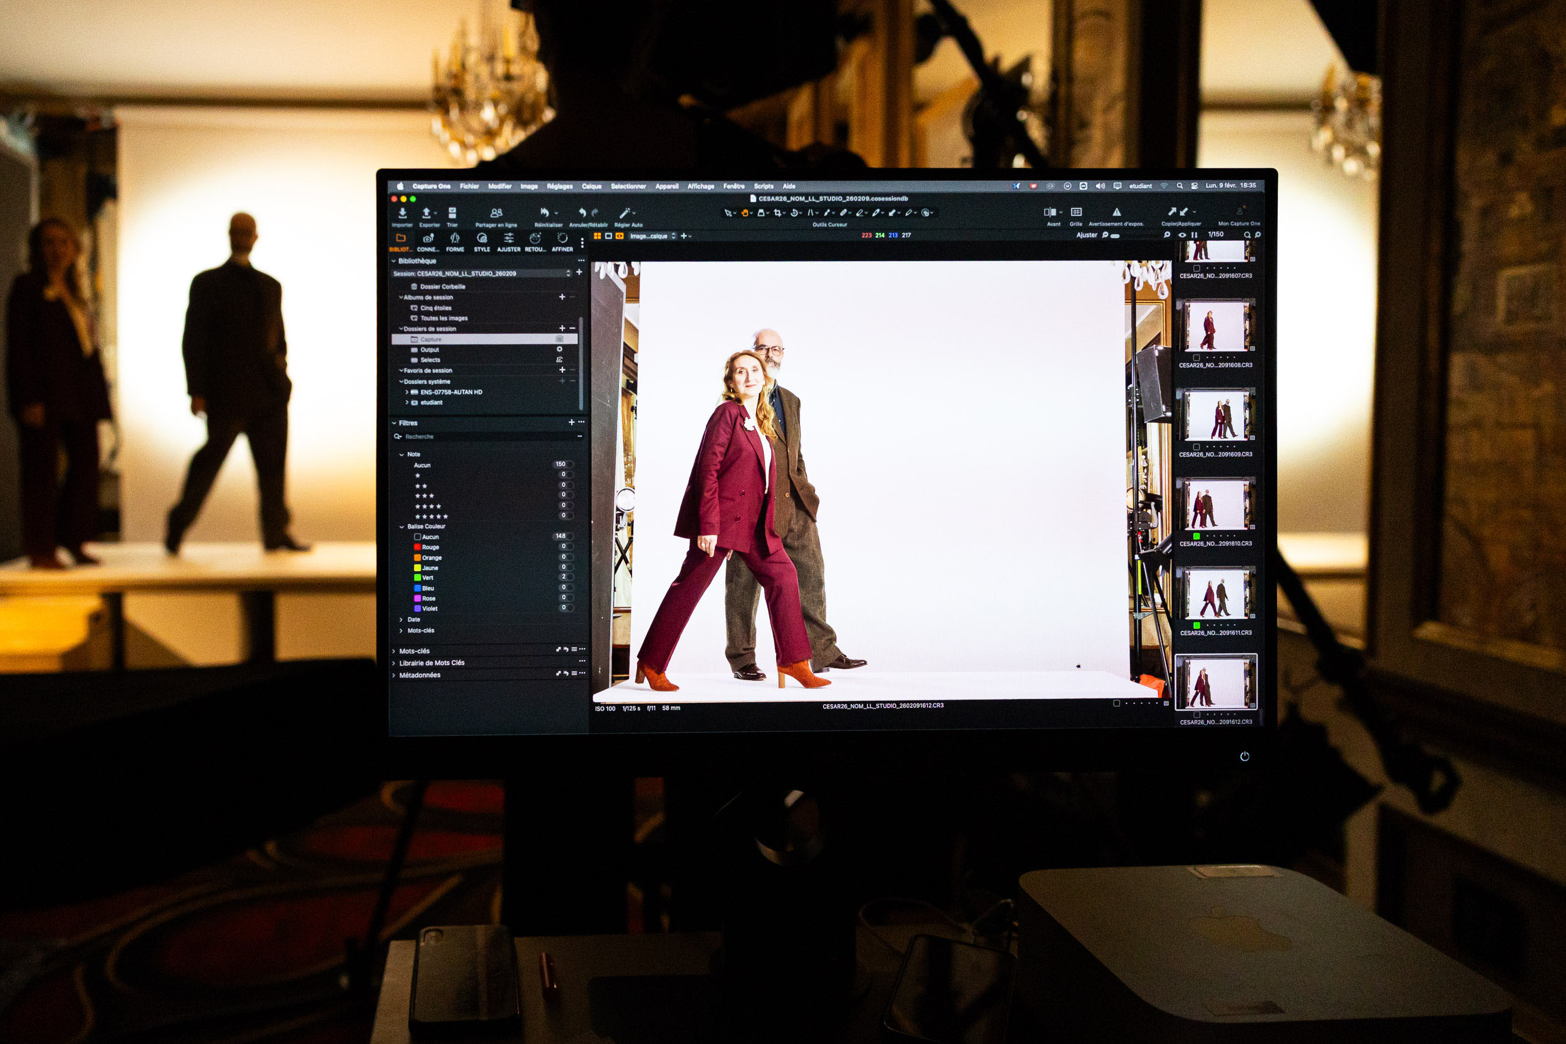Open the Calque menu

pyautogui.click(x=591, y=187)
